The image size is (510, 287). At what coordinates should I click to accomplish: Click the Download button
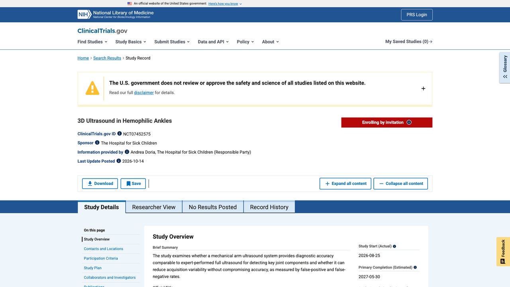(x=100, y=183)
